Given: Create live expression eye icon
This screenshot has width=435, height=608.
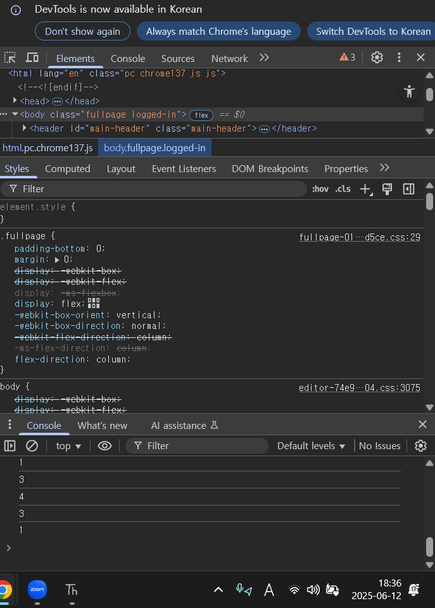Looking at the screenshot, I should click(x=104, y=445).
